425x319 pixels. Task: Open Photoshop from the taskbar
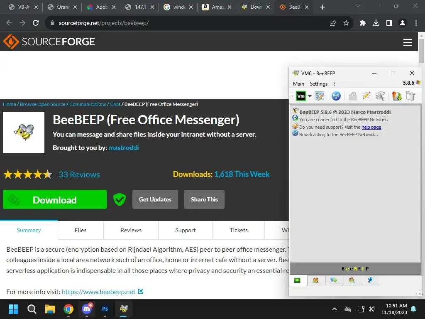coord(105,309)
